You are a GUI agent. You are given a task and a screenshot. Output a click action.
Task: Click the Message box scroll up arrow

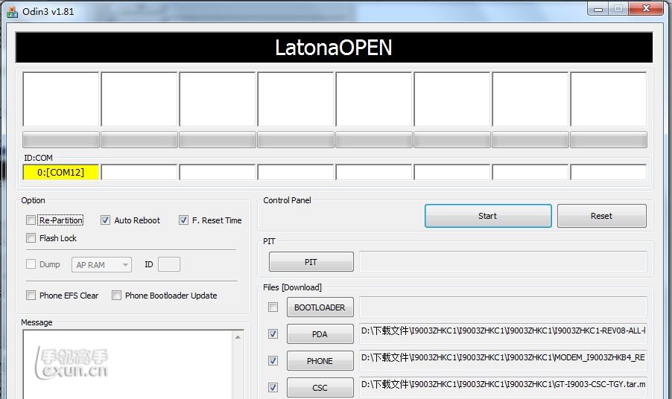point(238,337)
